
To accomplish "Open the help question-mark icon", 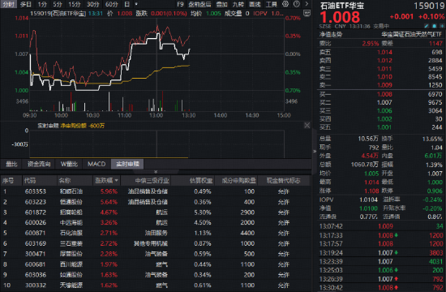I will tap(296, 4).
